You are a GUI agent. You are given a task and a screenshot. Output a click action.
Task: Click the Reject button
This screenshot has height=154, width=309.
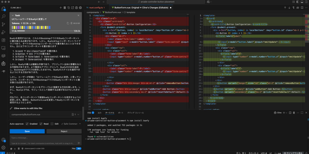(64, 131)
